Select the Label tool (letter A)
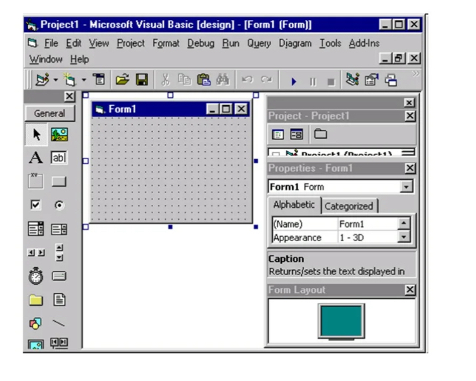 (36, 158)
